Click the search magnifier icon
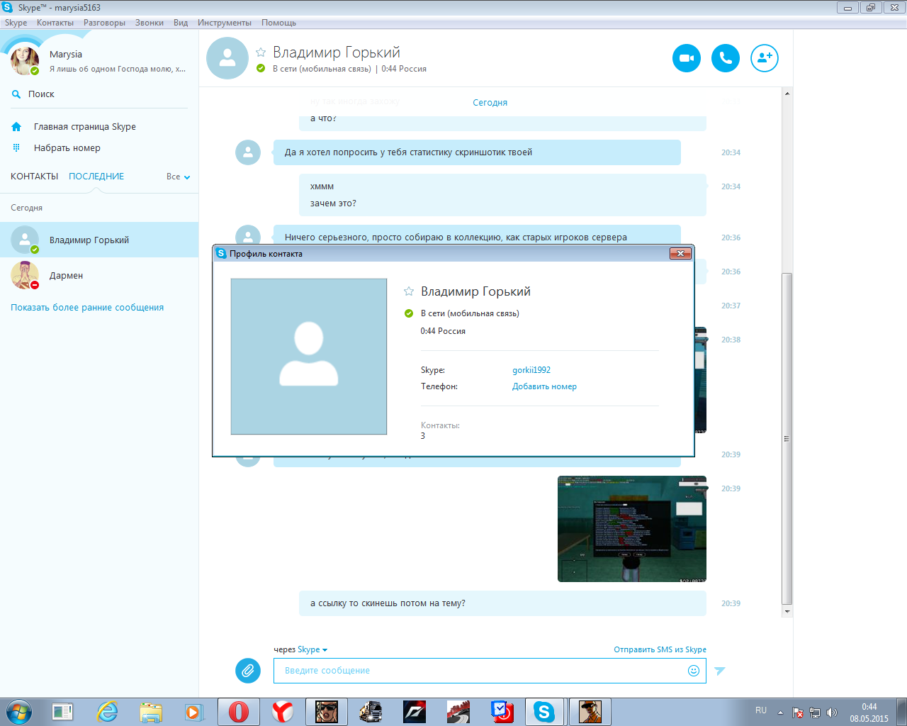 pos(16,94)
